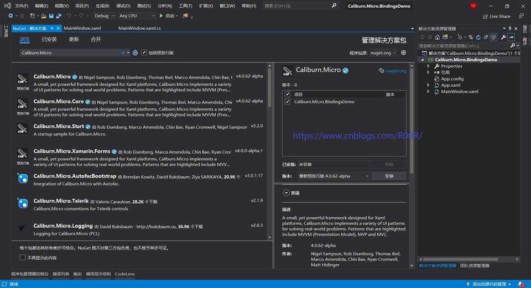Open the nuget.org link in details
This screenshot has height=288, width=531.
coord(395,71)
